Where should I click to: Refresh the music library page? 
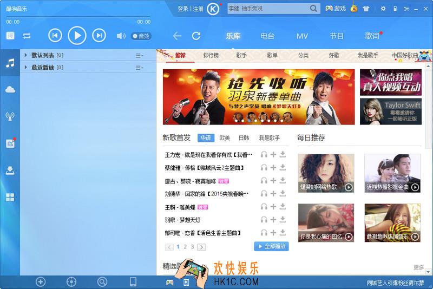click(x=196, y=36)
